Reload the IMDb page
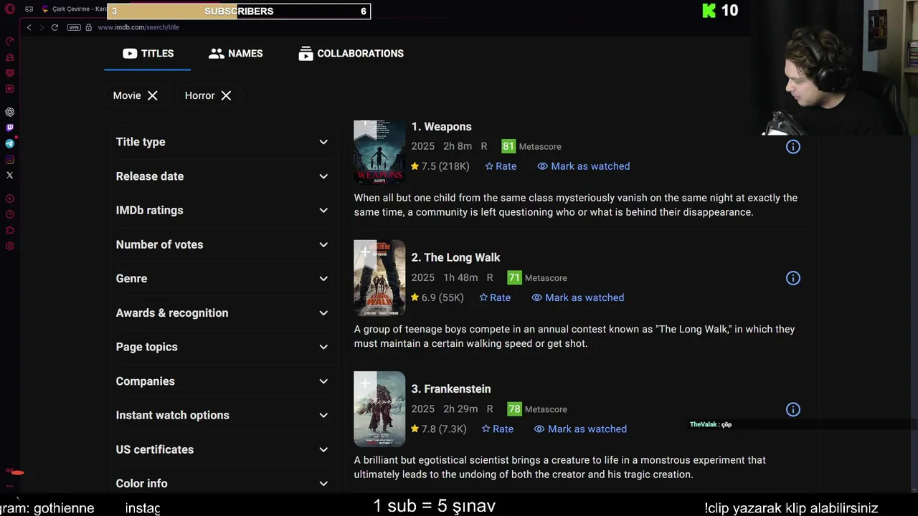Screen dimensions: 918x516 [x=55, y=27]
